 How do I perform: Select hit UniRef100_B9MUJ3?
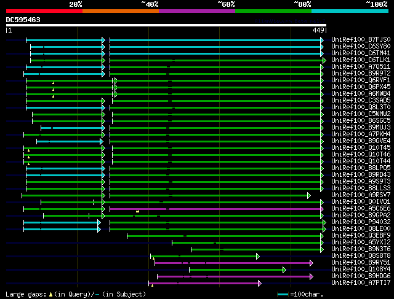361,128
